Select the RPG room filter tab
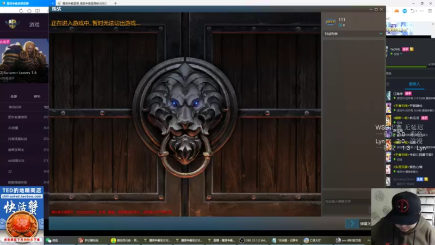Image resolution: width=435 pixels, height=245 pixels. coord(37,96)
